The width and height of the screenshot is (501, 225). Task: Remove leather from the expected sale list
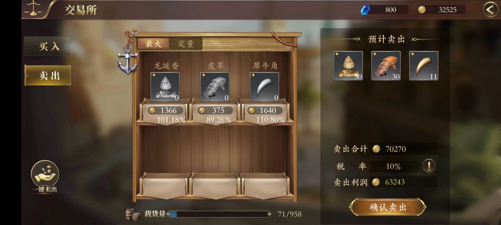pyautogui.click(x=386, y=66)
